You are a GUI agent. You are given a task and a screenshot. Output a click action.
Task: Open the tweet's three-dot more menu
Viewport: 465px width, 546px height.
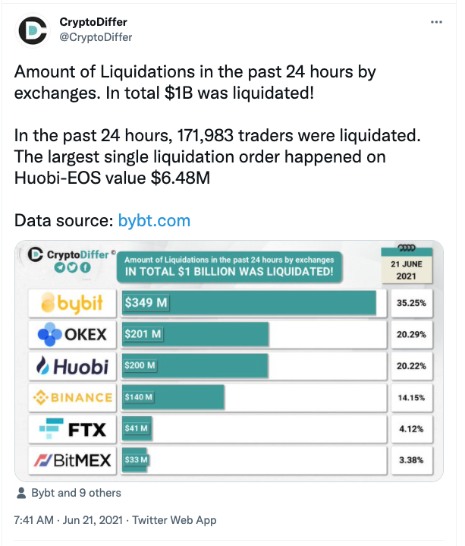436,22
